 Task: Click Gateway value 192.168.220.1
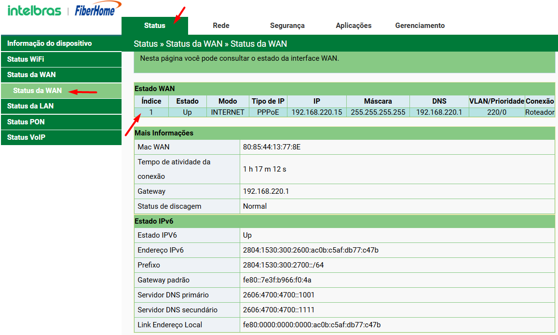click(266, 191)
